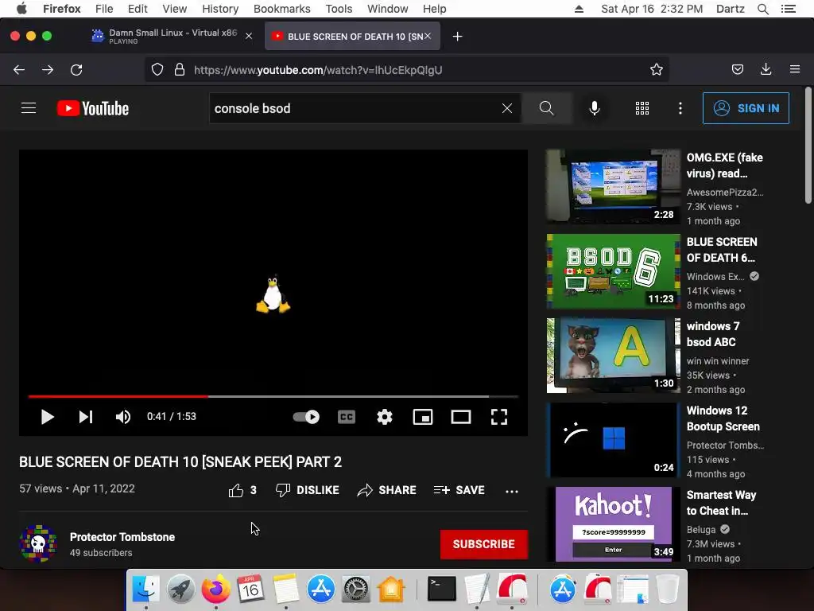Open Control Center list icon in menu bar
Viewport: 814px width, 611px height.
point(789,9)
